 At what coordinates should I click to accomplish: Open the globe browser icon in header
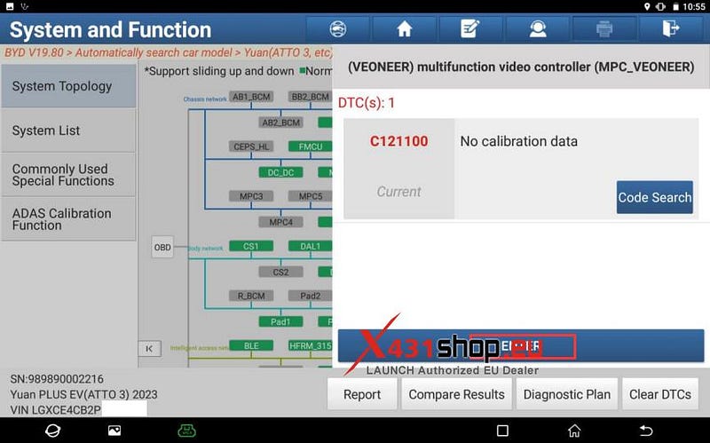pyautogui.click(x=338, y=29)
